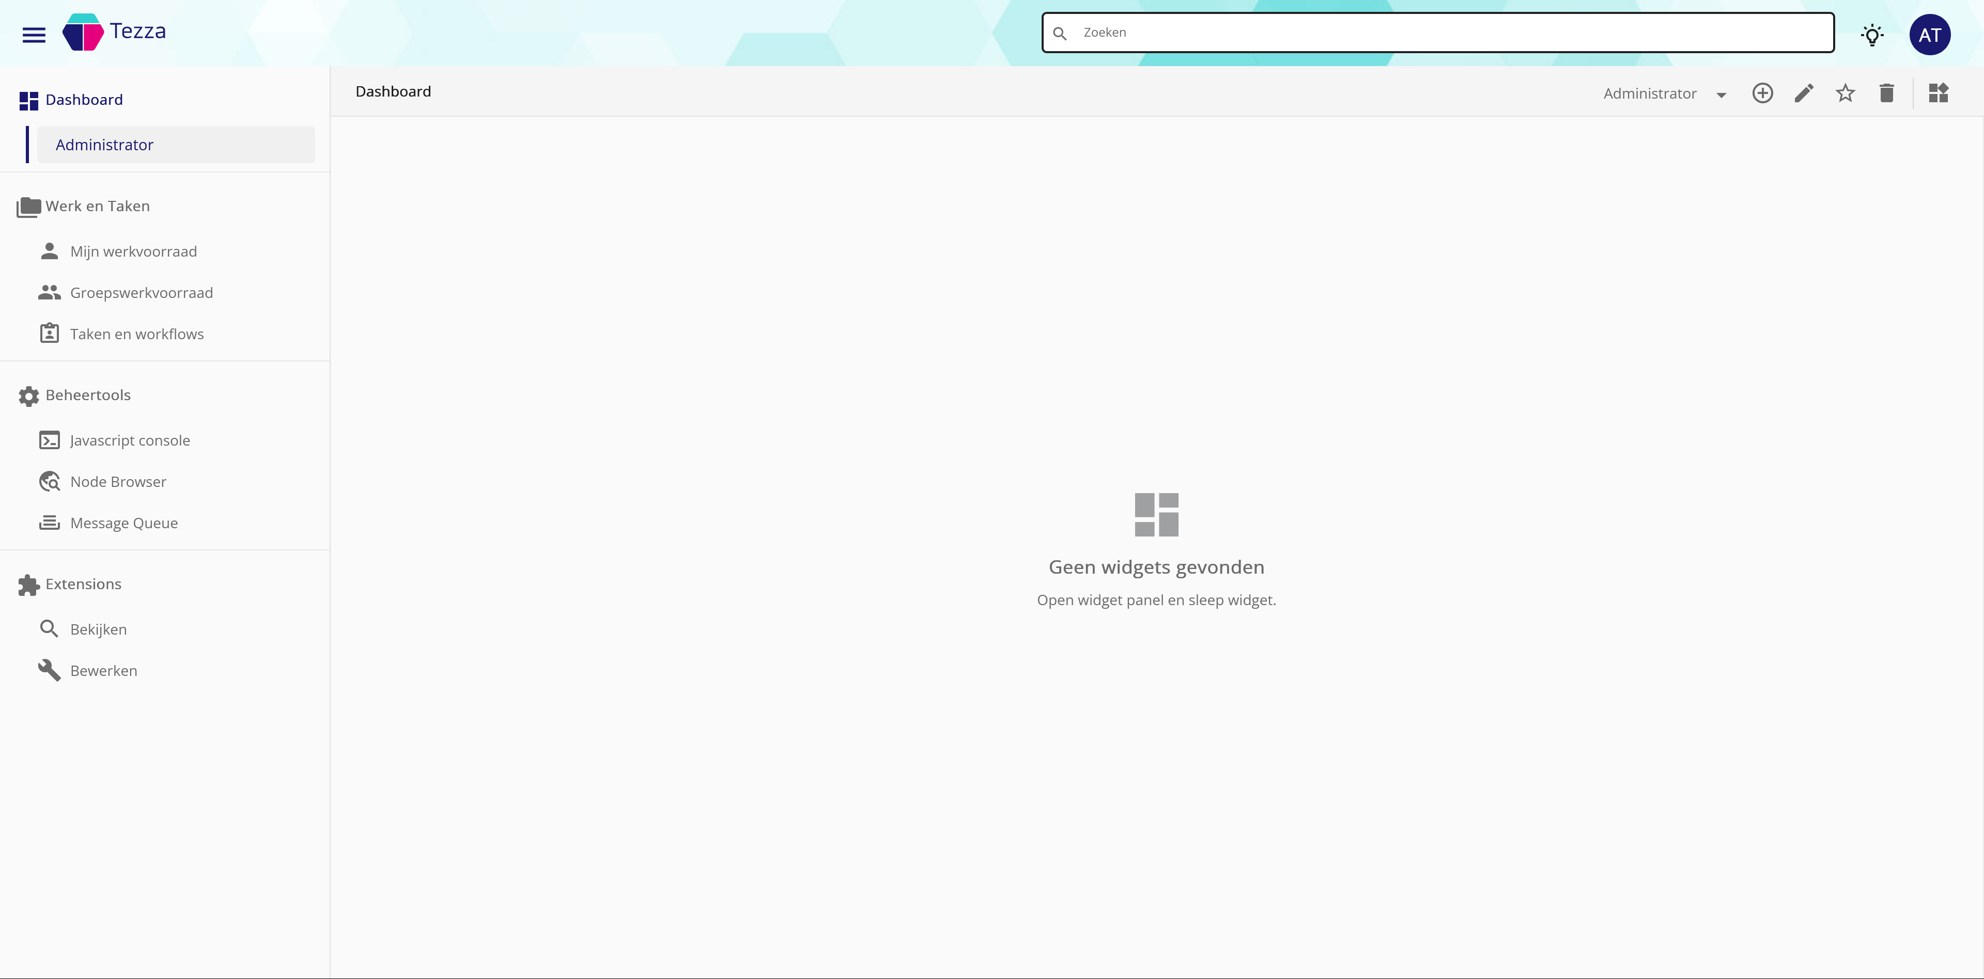1984x979 pixels.
Task: Click the Message Queue list icon
Action: coord(49,523)
